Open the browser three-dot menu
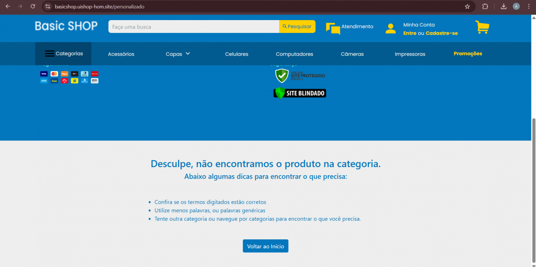The width and height of the screenshot is (536, 267). [529, 7]
